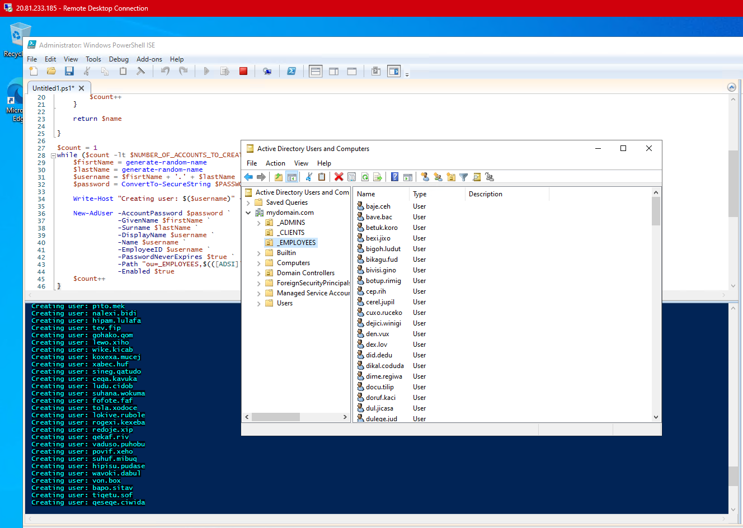Image resolution: width=743 pixels, height=528 pixels.
Task: Clear the console pane with the ISE toolbar icon
Action: 141,71
